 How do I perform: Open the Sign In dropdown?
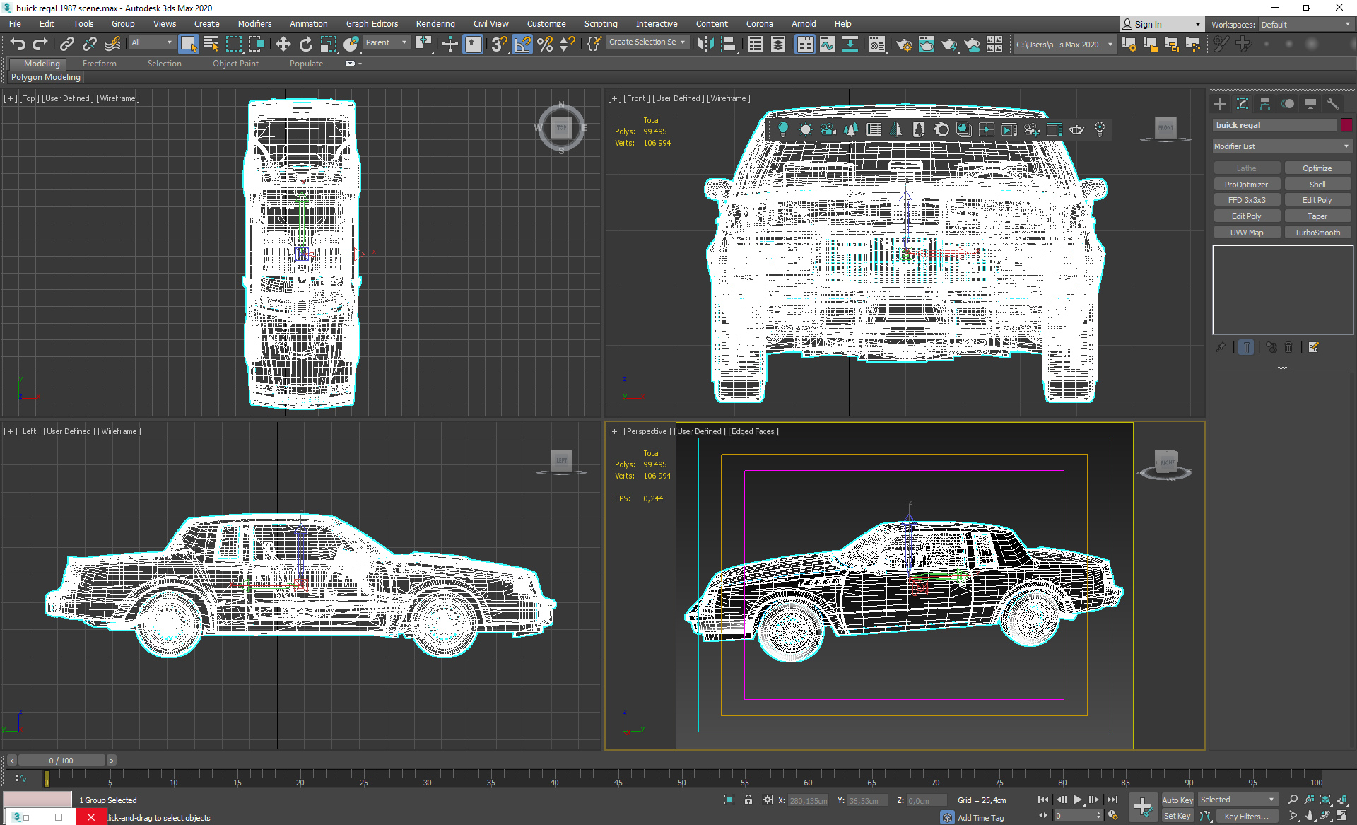click(1161, 25)
